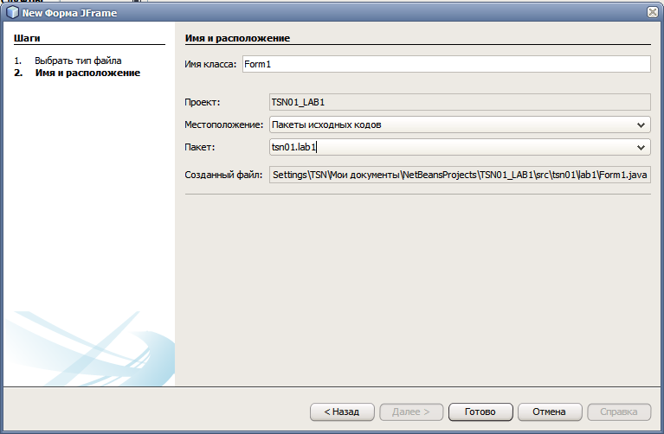Click the 'Созданный файл:' label

(223, 175)
